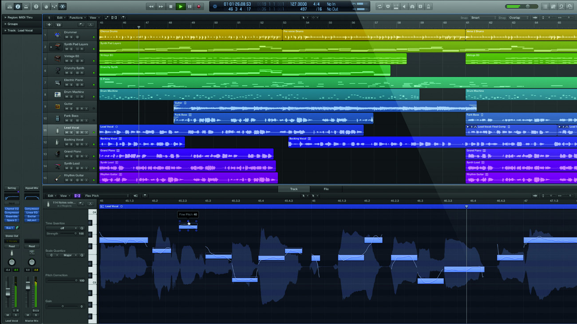Click the Quick Help question mark icon
The height and width of the screenshot is (324, 577).
tap(37, 6)
